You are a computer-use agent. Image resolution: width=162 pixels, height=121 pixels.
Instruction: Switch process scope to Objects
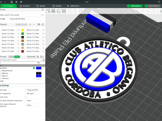click(x=17, y=57)
